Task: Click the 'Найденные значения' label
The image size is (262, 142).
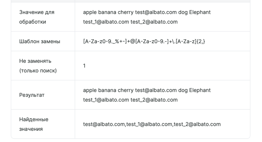Action: [34, 124]
